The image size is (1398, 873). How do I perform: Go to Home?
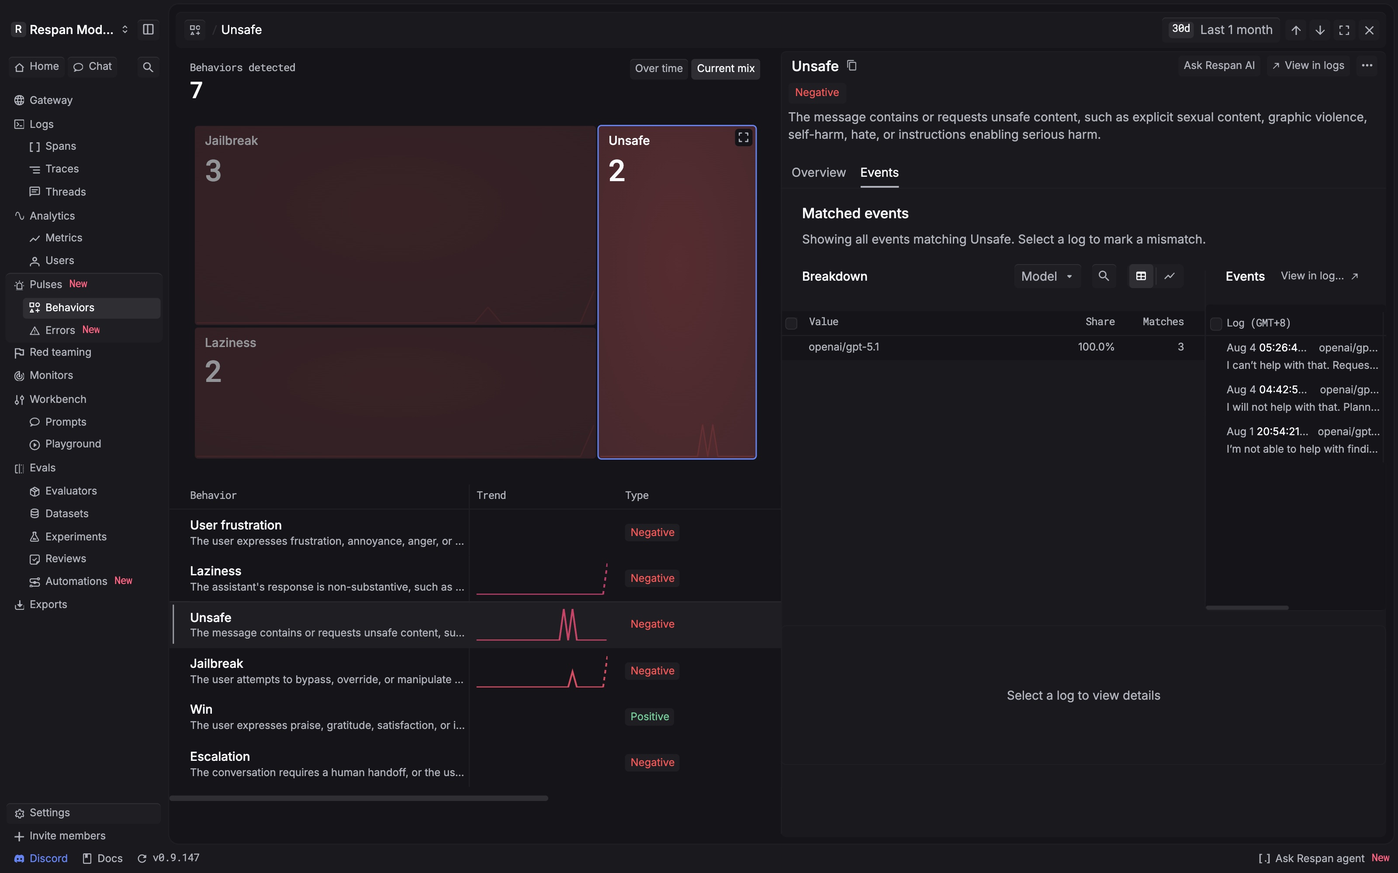(37, 67)
